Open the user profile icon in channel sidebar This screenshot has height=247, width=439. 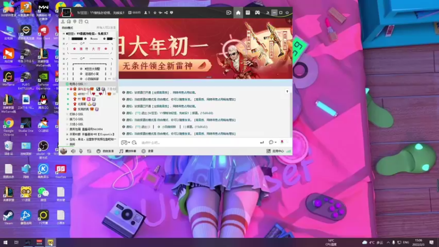point(63,21)
